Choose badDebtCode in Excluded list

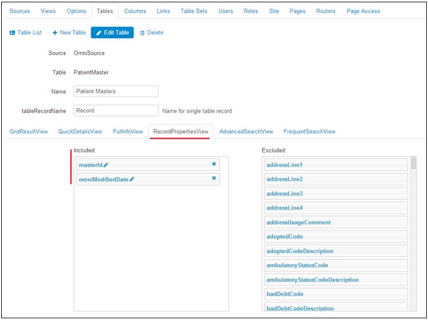tap(335, 294)
